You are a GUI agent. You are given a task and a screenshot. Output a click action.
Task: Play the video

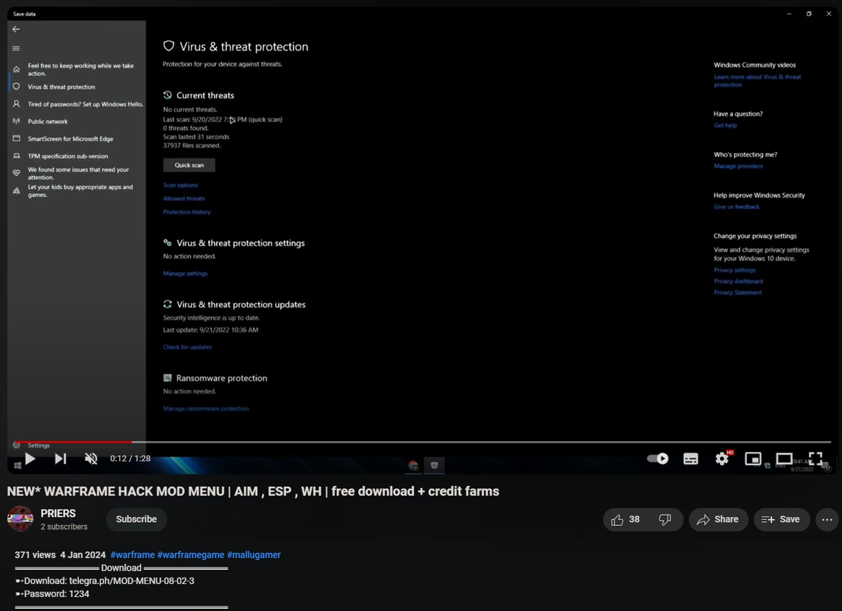click(30, 459)
